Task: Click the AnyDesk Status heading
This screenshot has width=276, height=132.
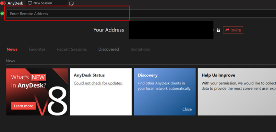Action: (89, 75)
